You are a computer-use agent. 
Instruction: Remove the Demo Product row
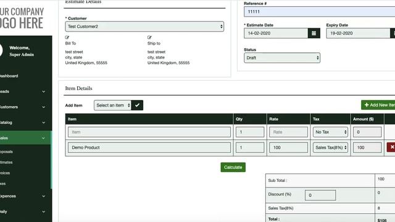391,147
